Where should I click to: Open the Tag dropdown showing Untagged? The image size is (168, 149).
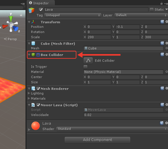[73, 15]
